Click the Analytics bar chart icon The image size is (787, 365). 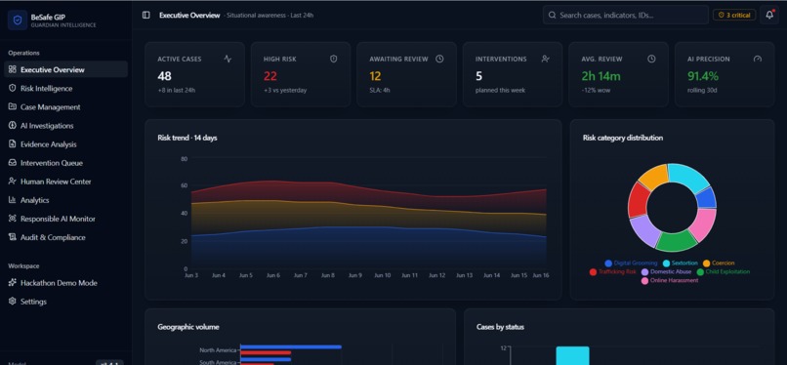point(13,200)
